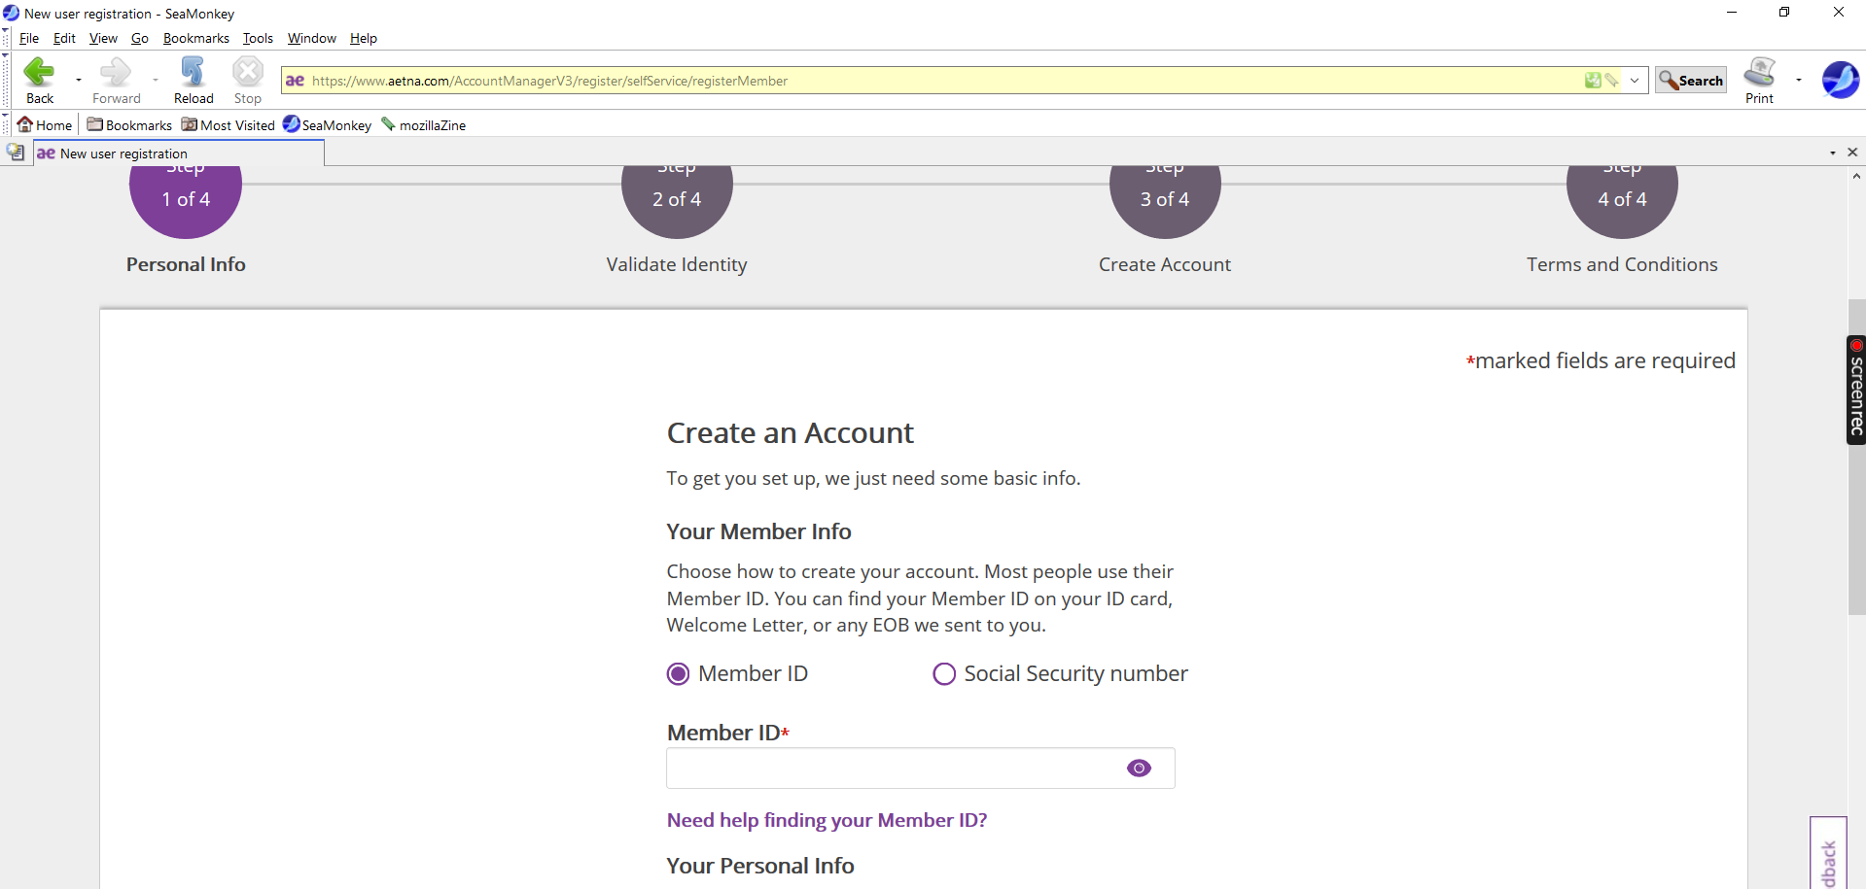
Task: Click the Stop loading icon
Action: (x=246, y=73)
